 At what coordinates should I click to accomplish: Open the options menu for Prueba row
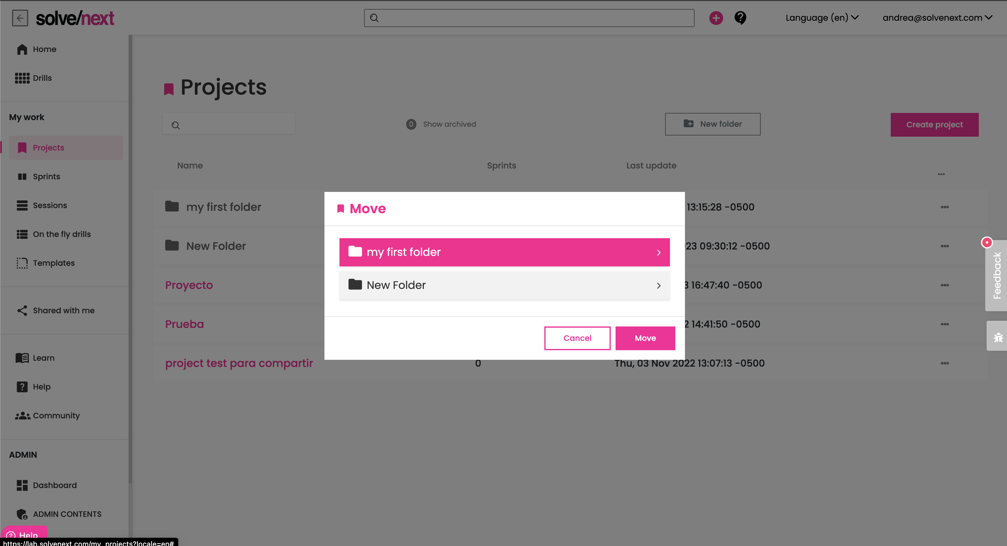pos(945,324)
